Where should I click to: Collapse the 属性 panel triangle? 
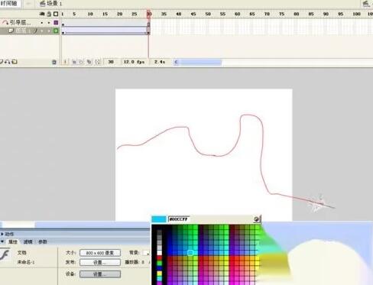pyautogui.click(x=2, y=241)
